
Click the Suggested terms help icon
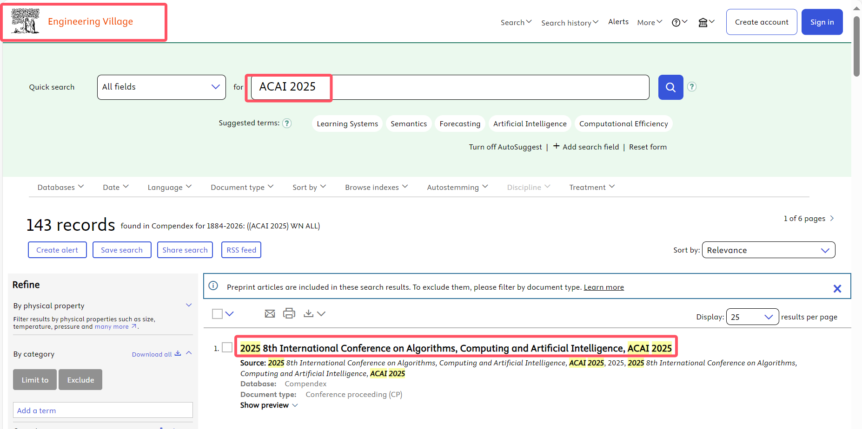[287, 123]
